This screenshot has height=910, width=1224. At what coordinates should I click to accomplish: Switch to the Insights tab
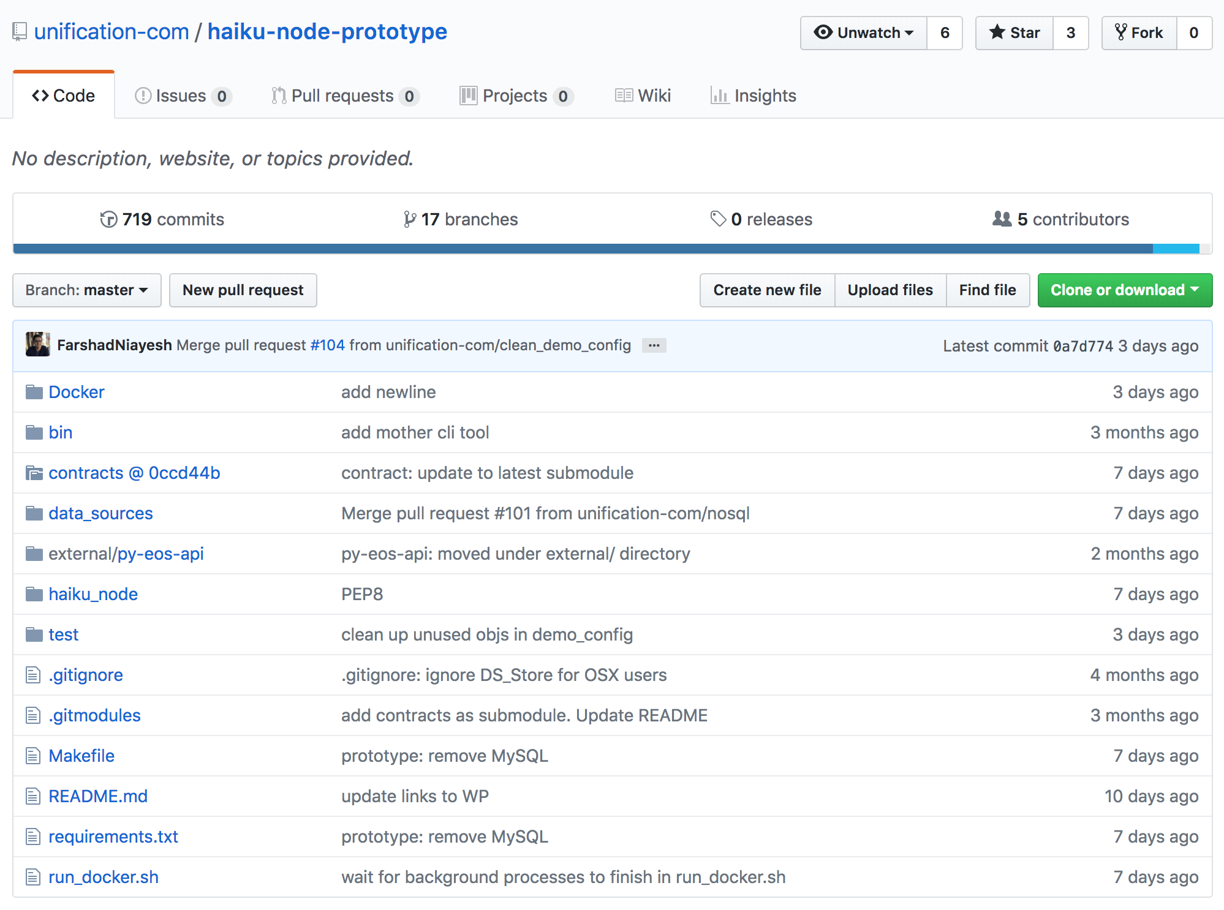[754, 96]
